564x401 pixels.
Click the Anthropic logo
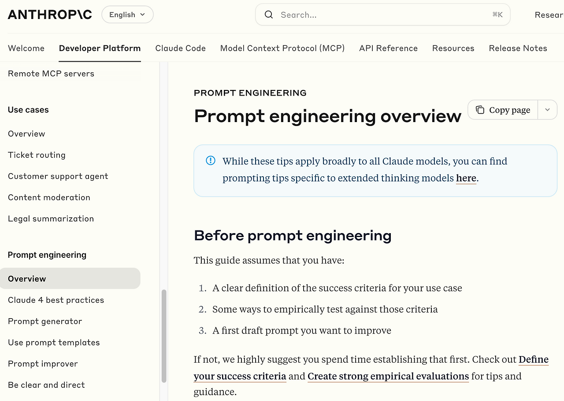(50, 15)
